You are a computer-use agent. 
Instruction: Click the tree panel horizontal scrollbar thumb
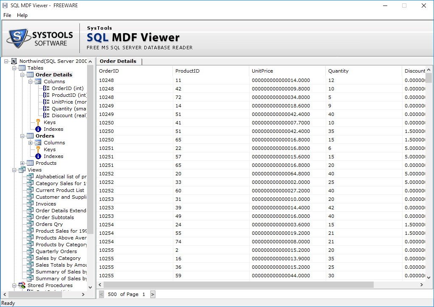(x=35, y=295)
